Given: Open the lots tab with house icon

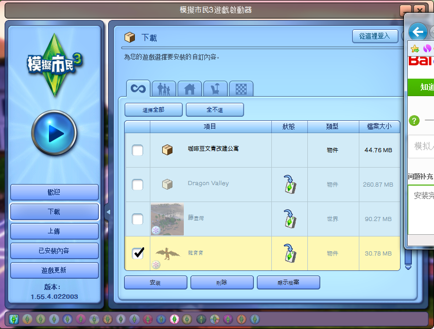Looking at the screenshot, I should click(189, 89).
